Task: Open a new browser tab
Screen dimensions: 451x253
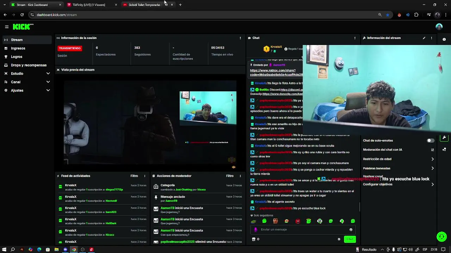Action: point(180,5)
